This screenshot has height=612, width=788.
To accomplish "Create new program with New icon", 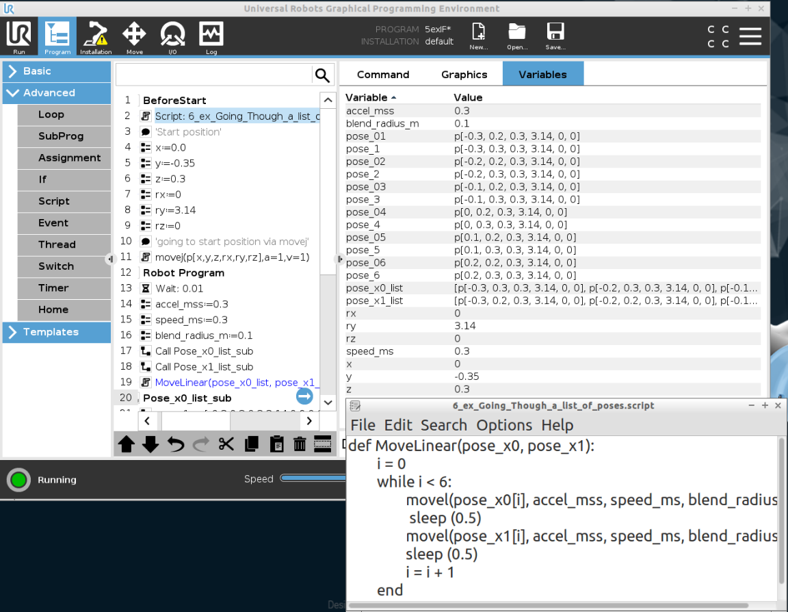I will pyautogui.click(x=478, y=36).
